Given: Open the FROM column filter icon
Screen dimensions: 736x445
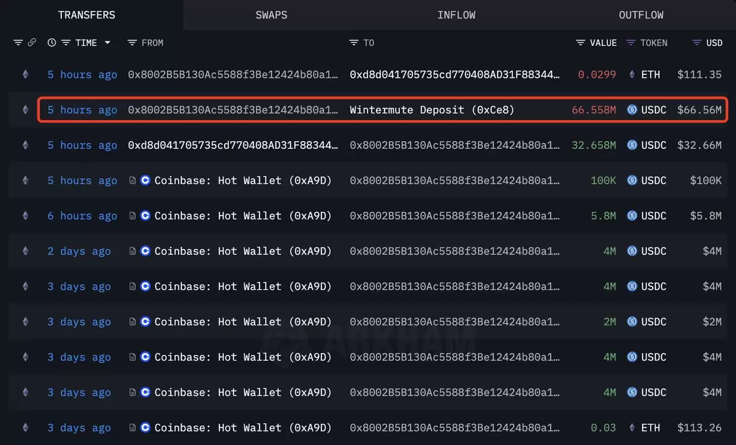Looking at the screenshot, I should pos(132,43).
